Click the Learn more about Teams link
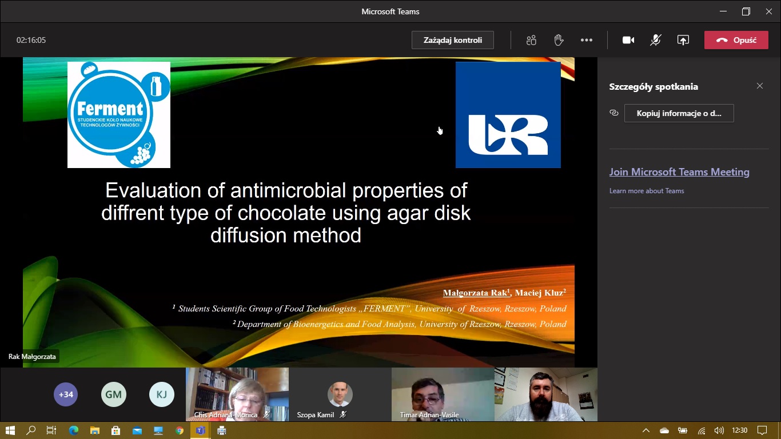The width and height of the screenshot is (781, 439). [647, 191]
